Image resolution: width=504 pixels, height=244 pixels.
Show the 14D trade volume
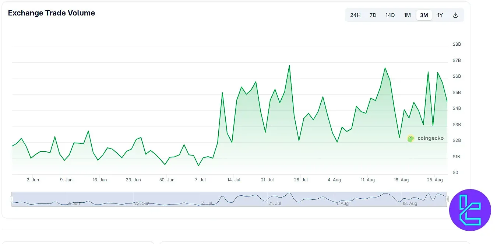click(390, 15)
